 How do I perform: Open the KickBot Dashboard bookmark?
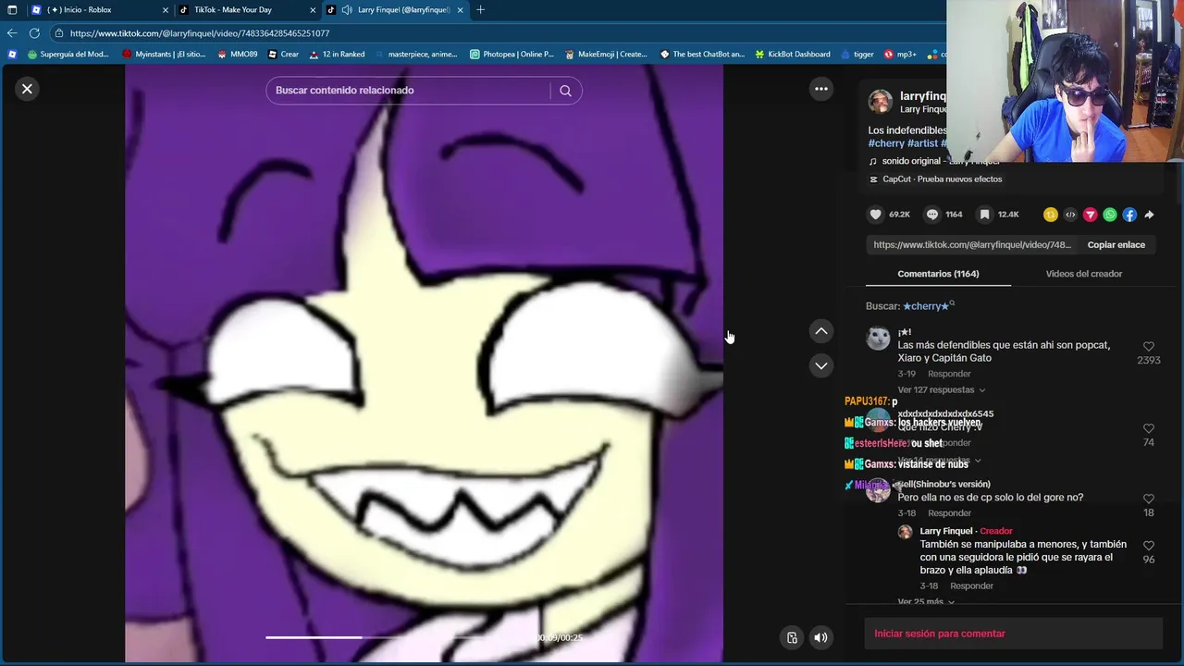pos(792,55)
